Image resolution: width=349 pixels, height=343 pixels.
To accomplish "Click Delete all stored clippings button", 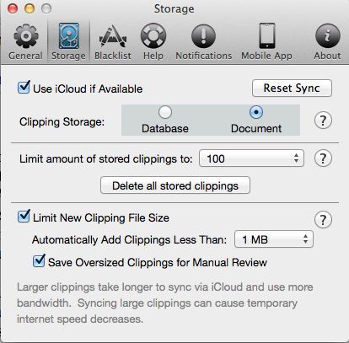I will 175,185.
